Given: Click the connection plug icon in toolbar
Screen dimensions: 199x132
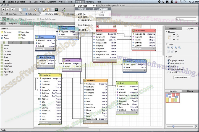Looking at the screenshot, I should click(x=64, y=10).
